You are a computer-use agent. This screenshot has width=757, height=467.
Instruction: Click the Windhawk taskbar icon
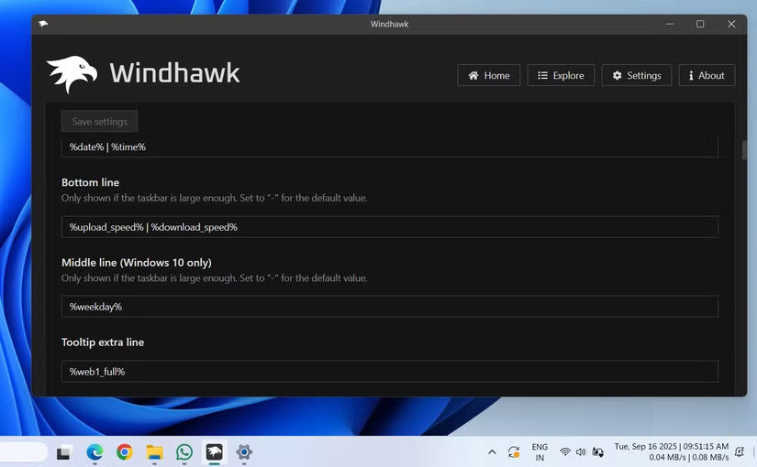point(214,452)
